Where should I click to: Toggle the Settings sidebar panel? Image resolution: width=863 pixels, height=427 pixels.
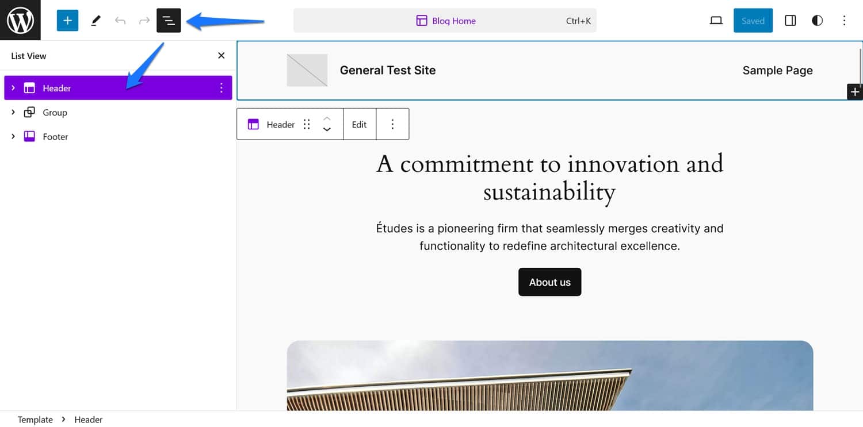click(790, 21)
